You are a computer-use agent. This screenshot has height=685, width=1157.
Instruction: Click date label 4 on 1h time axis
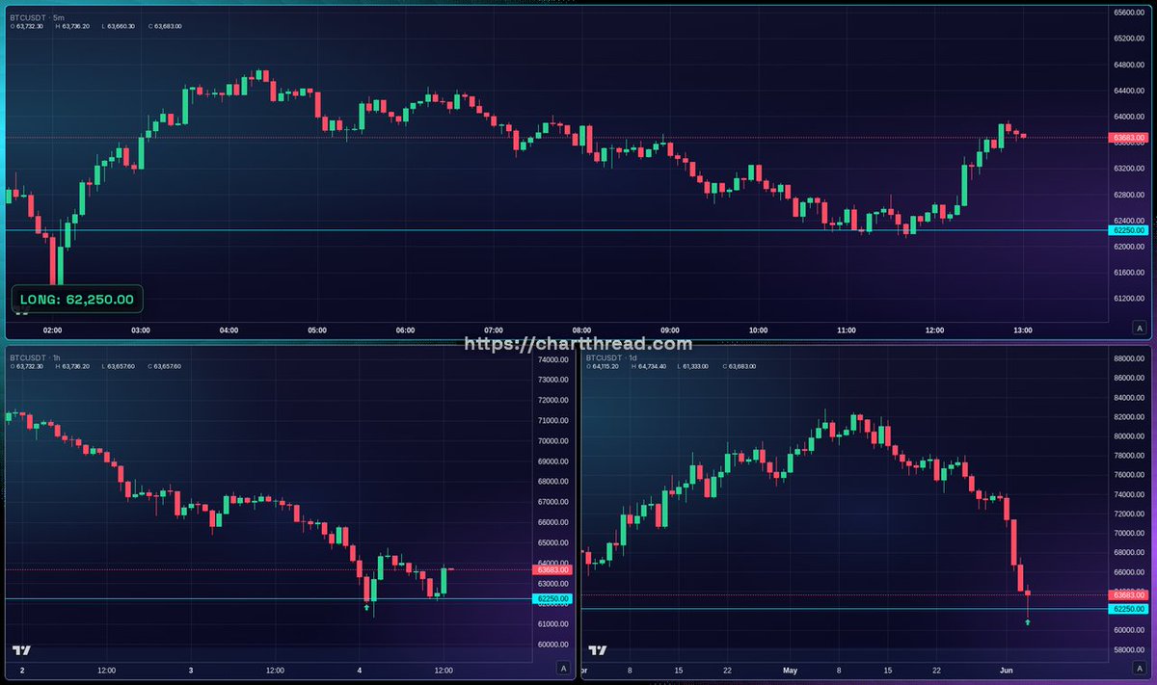point(360,670)
